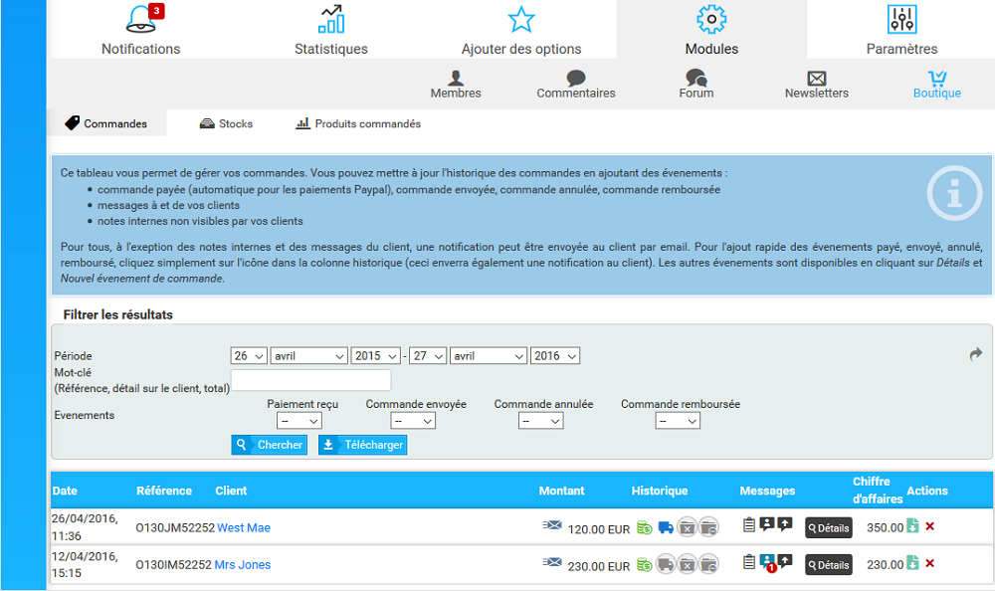The width and height of the screenshot is (995, 591).
Task: Open the start month dropdown showing avril
Action: [x=308, y=356]
